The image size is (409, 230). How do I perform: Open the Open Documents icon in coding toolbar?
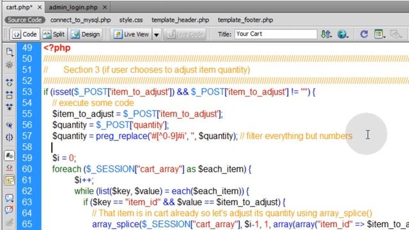click(x=10, y=52)
